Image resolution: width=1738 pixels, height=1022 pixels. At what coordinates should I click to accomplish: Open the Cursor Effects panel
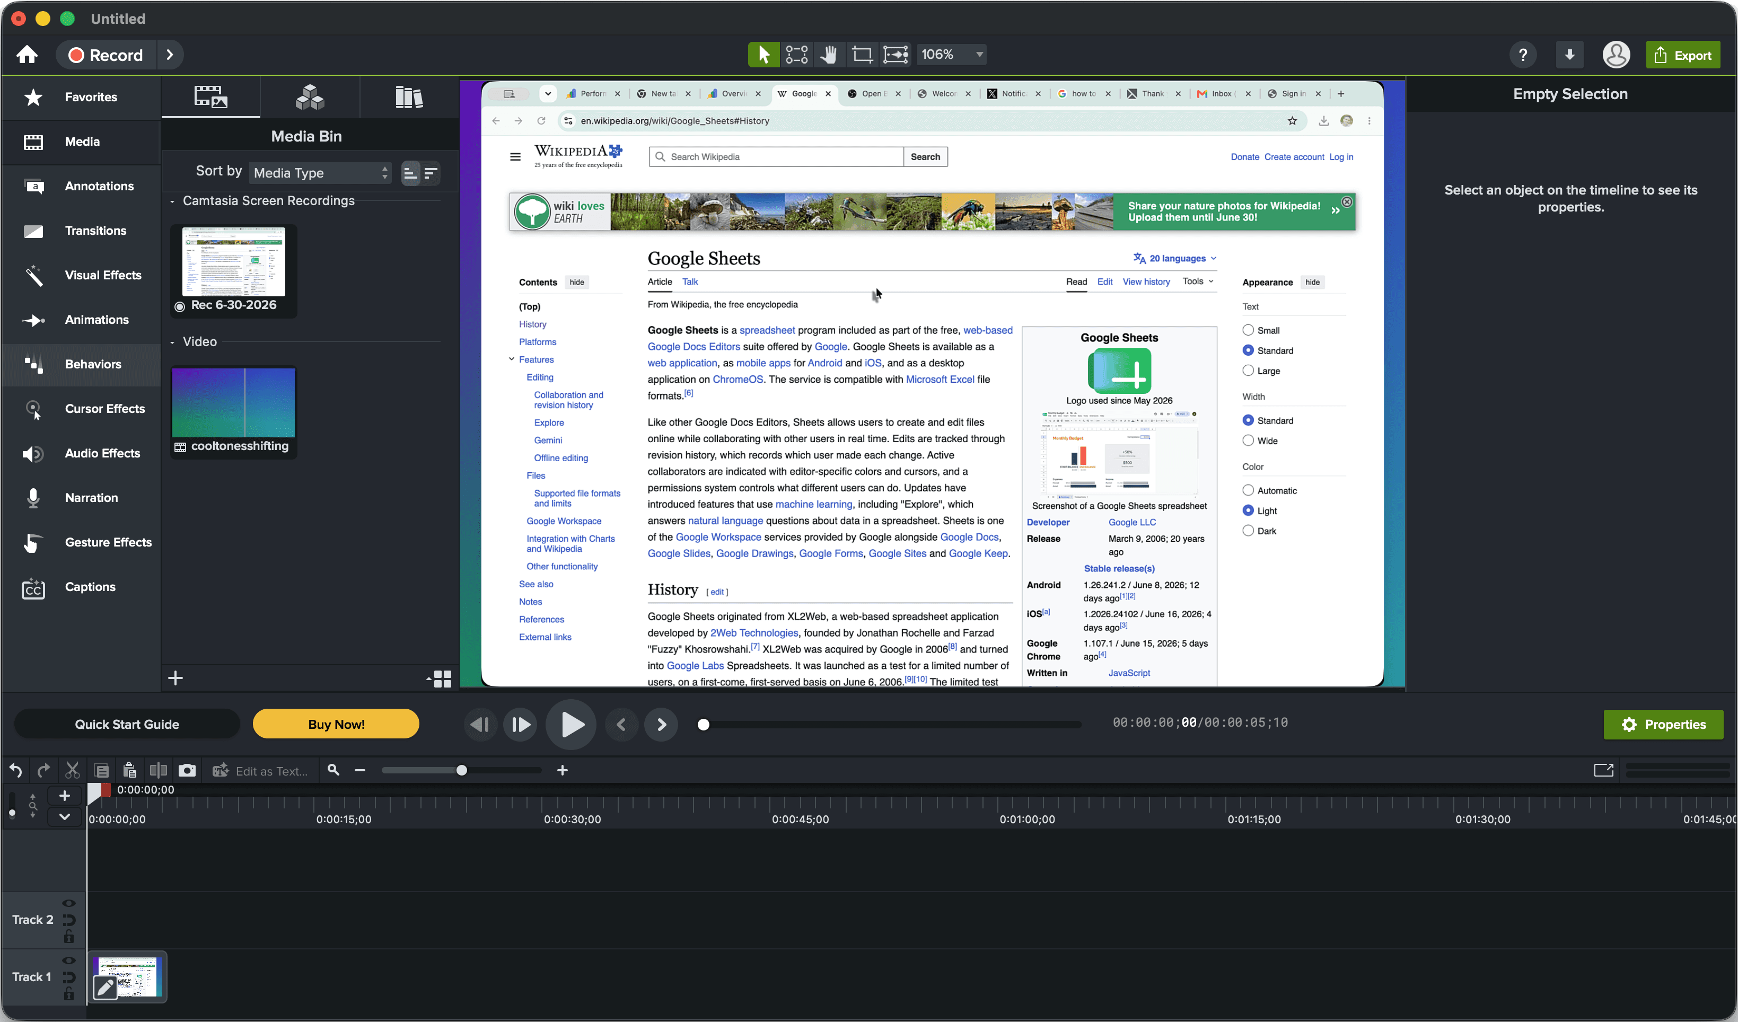81,409
